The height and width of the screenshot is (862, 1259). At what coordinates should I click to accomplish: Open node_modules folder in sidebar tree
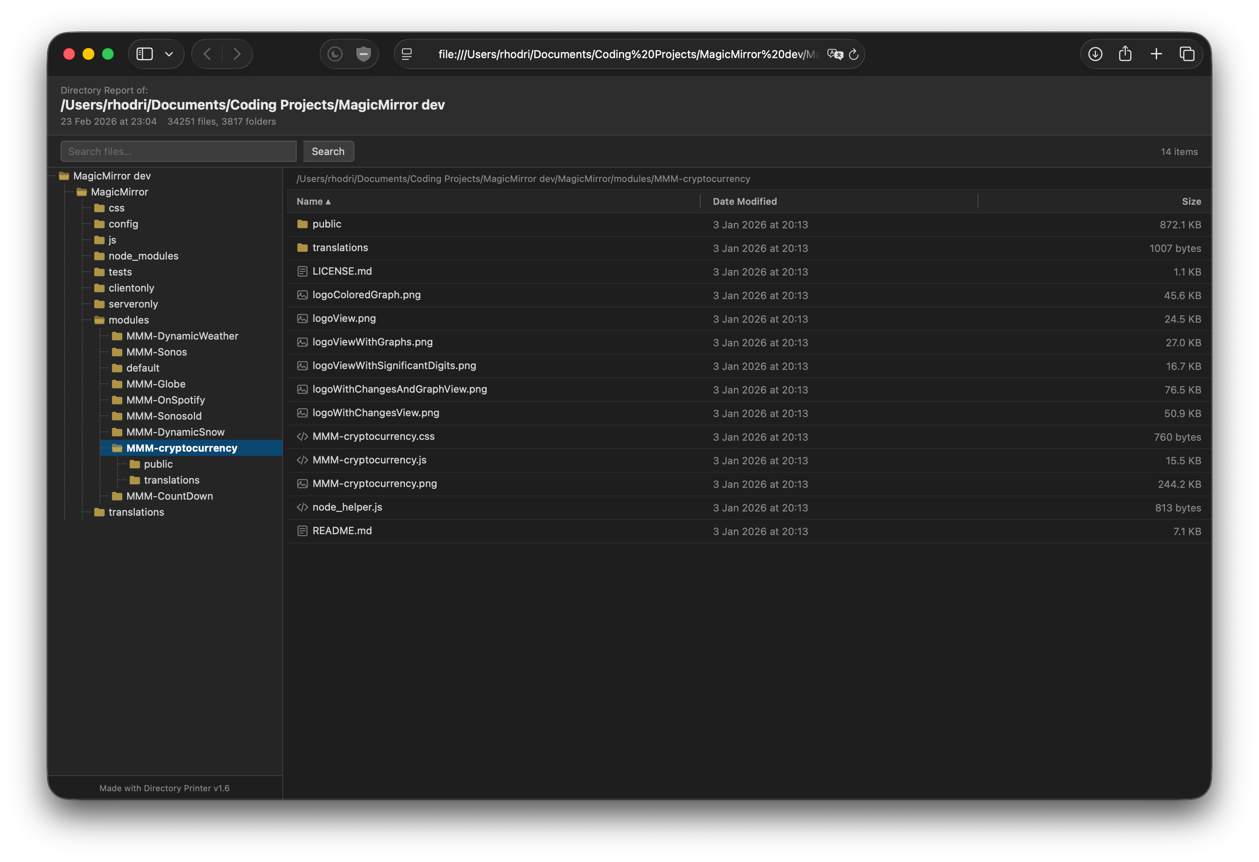coord(143,256)
